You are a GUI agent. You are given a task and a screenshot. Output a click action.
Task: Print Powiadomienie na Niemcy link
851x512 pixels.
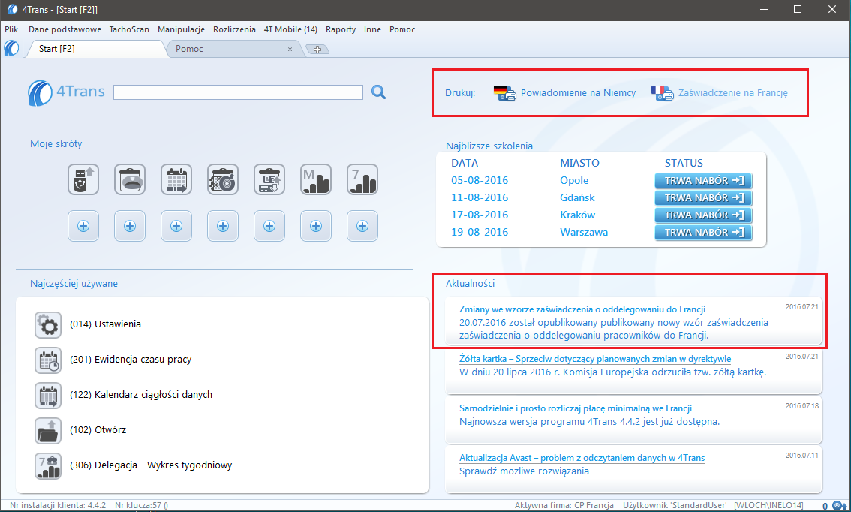click(578, 93)
